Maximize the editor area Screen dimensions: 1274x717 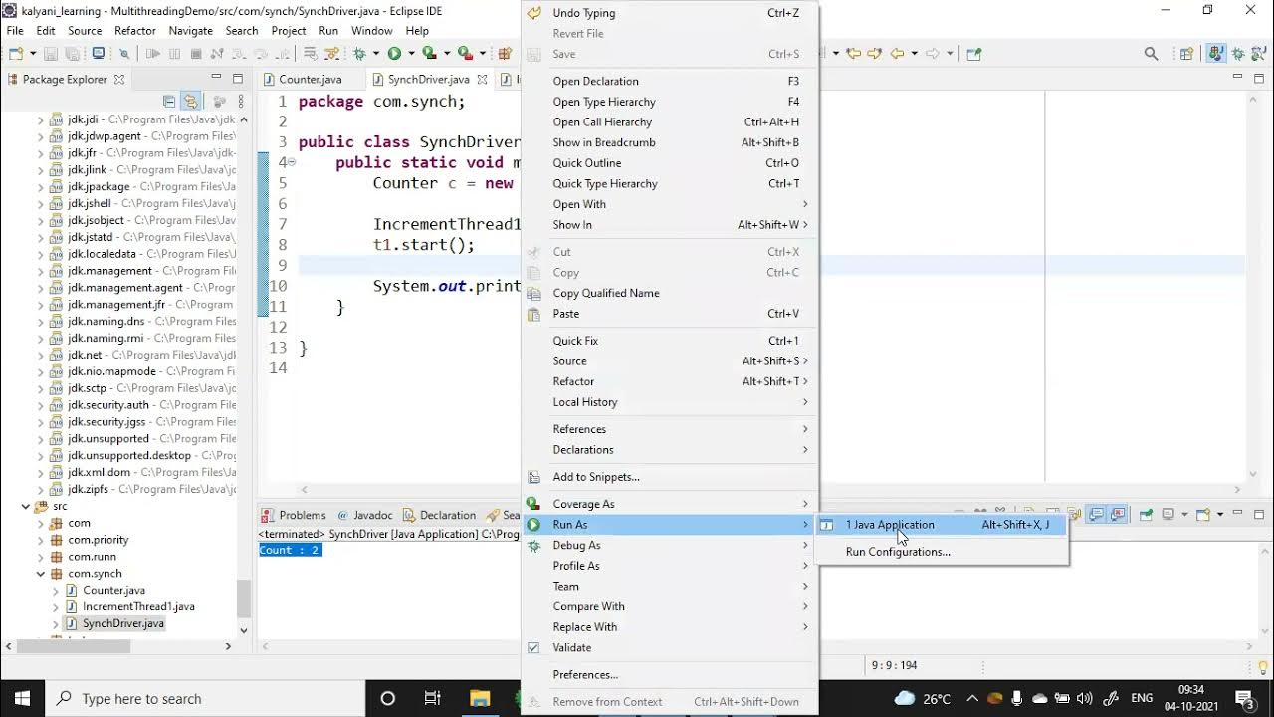1259,77
